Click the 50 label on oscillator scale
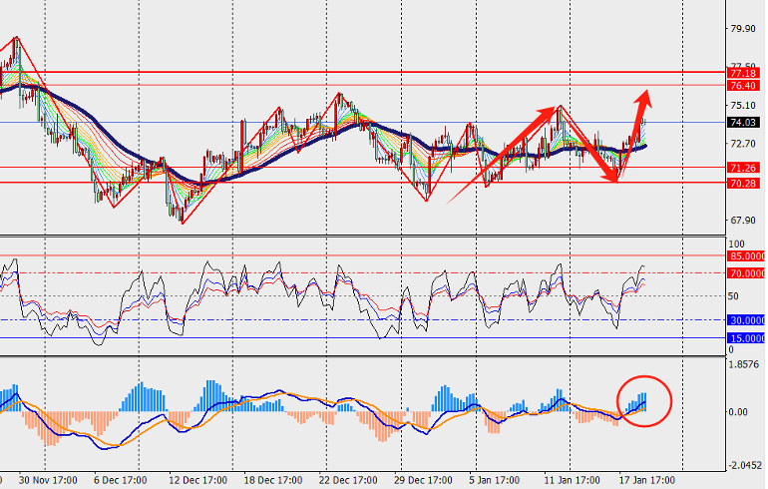 pyautogui.click(x=733, y=296)
